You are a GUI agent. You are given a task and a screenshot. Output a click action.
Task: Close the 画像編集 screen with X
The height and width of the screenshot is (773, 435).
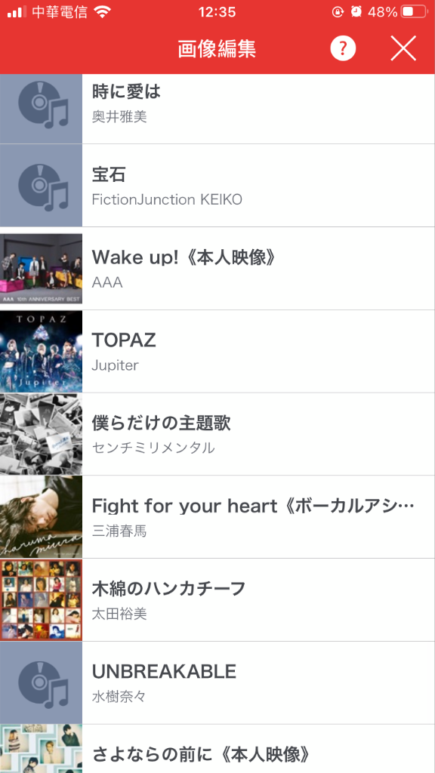[403, 49]
